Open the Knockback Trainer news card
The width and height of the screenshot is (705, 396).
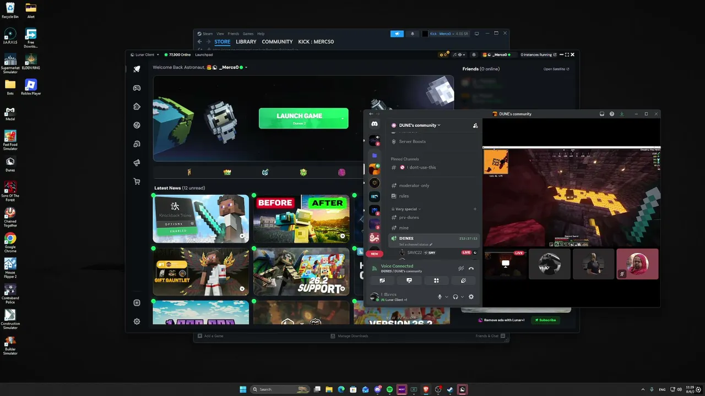201,219
